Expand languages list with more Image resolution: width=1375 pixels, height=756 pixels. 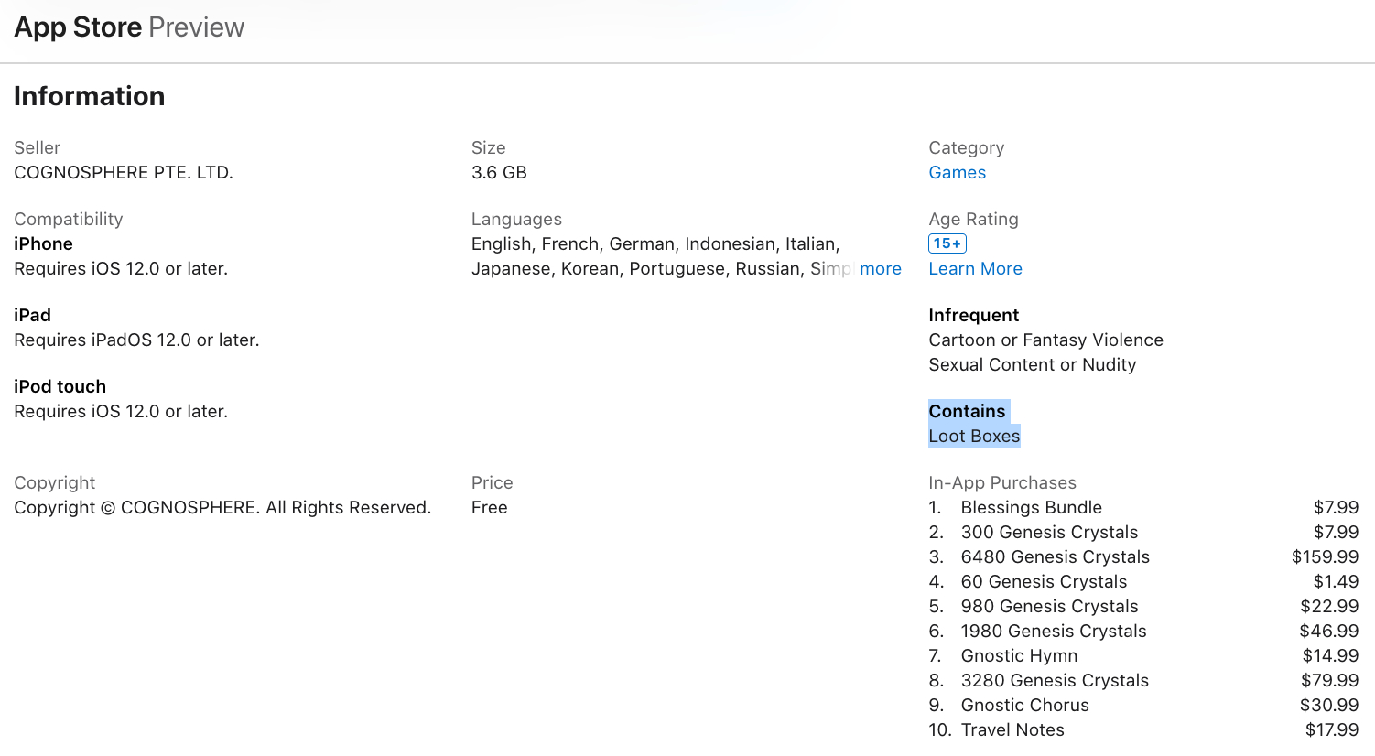pyautogui.click(x=880, y=269)
